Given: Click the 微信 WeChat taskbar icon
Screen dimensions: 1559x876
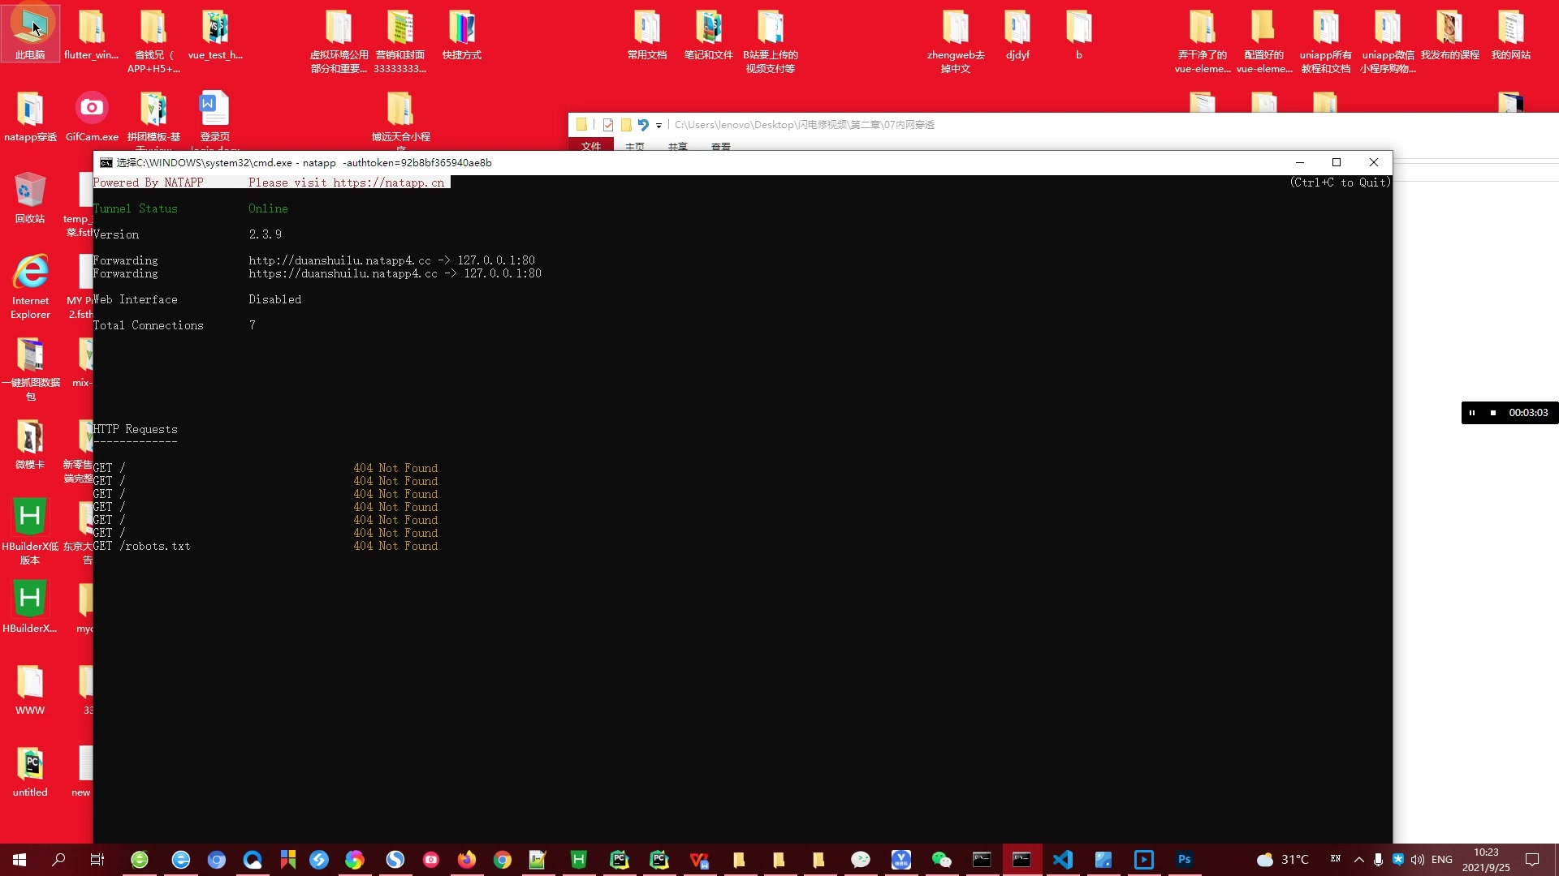Looking at the screenshot, I should 941,859.
